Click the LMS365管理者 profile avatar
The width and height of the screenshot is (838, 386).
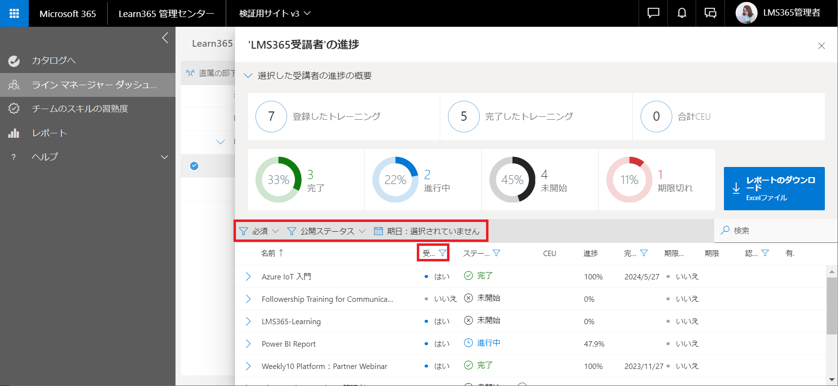click(x=746, y=13)
